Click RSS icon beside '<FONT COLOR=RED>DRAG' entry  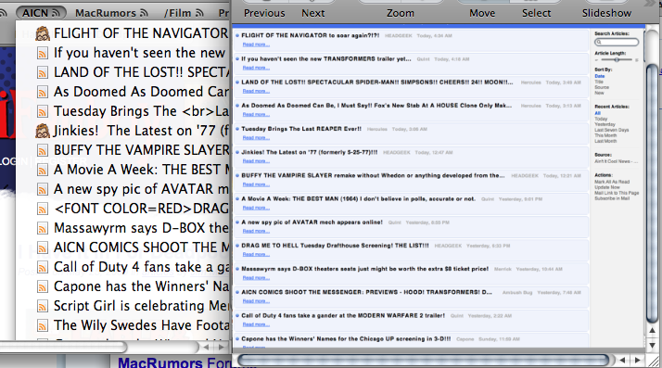tap(43, 209)
